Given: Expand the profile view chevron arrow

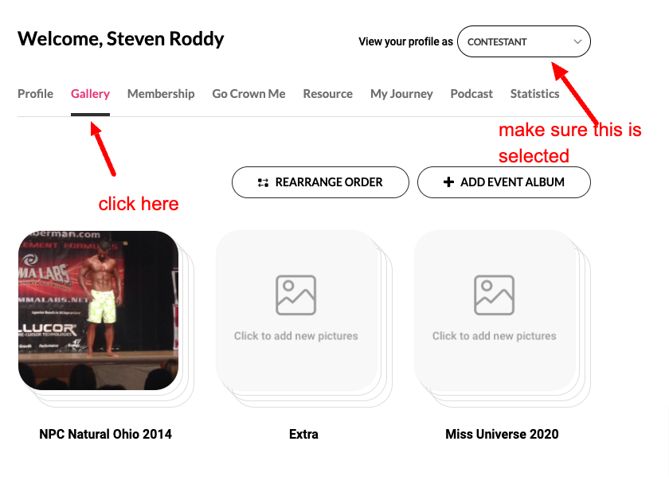Looking at the screenshot, I should coord(577,41).
